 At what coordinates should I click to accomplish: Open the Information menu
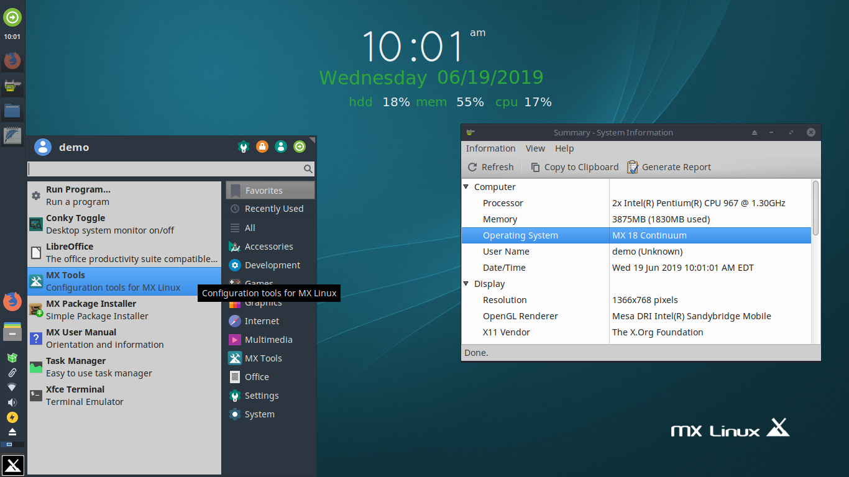[x=490, y=148]
